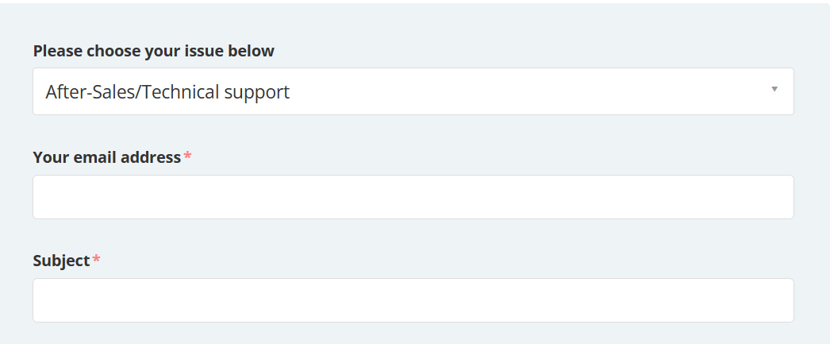The width and height of the screenshot is (834, 344).
Task: Click the issue dropdown arrow
Action: [774, 89]
